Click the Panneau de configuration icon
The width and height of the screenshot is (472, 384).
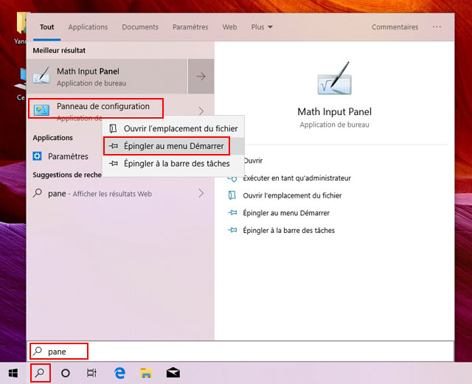[x=41, y=110]
